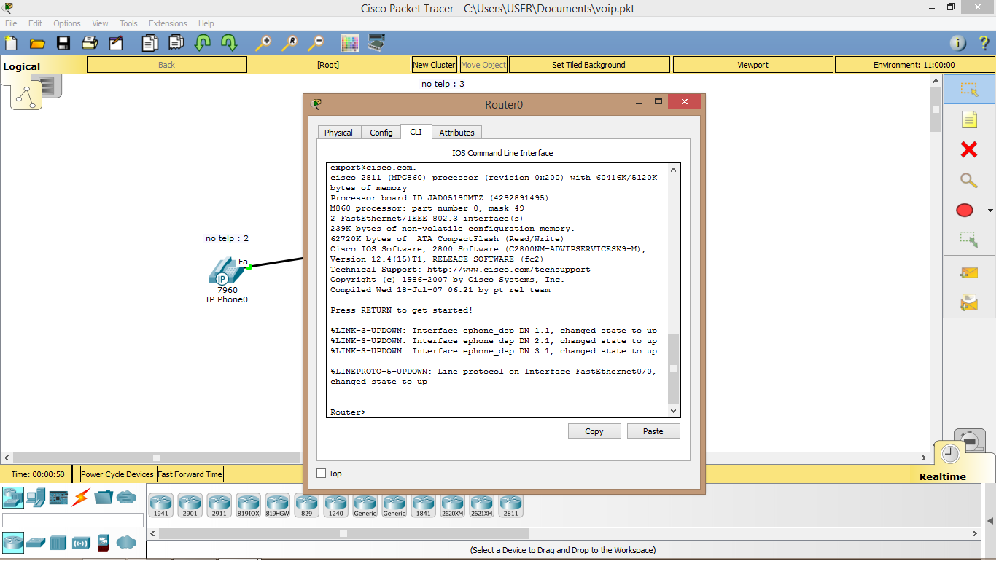Select Connections lightning bolt category

tap(81, 498)
